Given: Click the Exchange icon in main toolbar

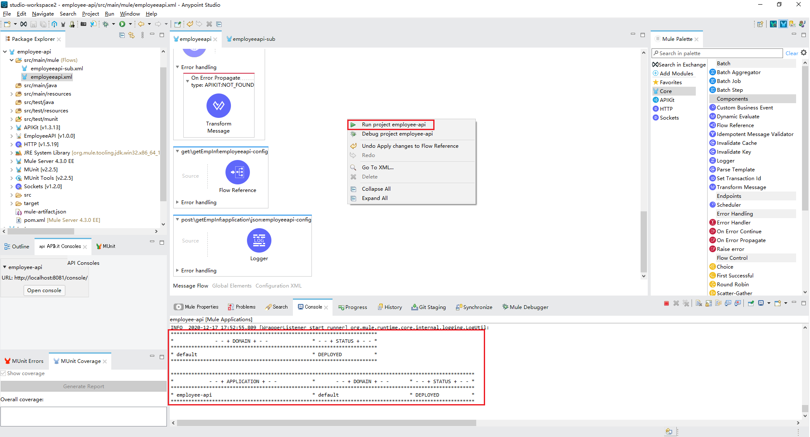Looking at the screenshot, I should coord(24,24).
